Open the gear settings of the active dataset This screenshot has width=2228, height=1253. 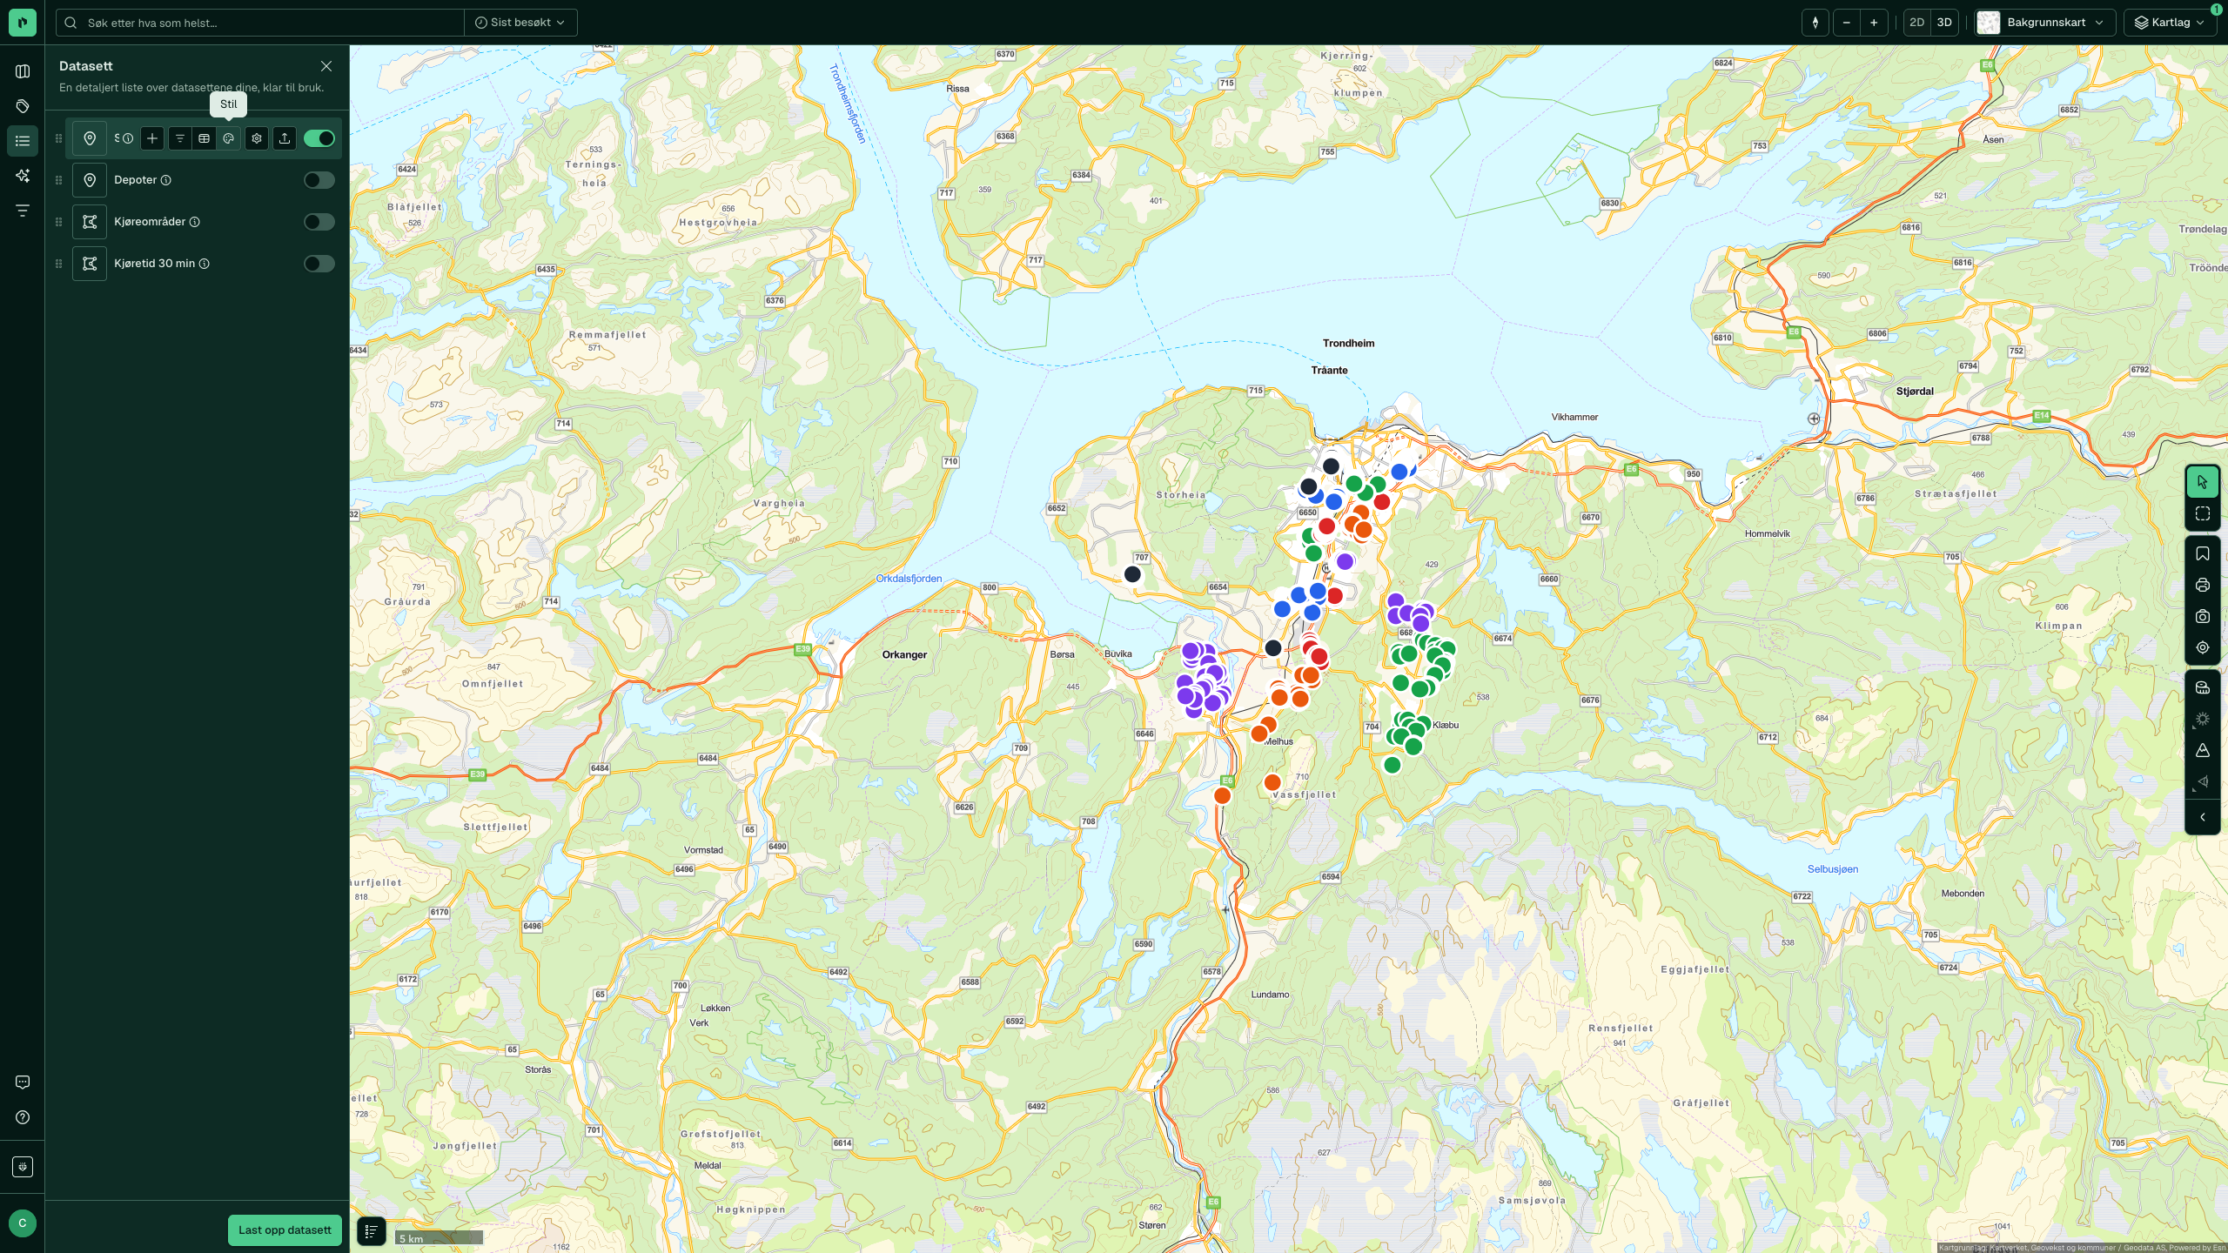257,138
